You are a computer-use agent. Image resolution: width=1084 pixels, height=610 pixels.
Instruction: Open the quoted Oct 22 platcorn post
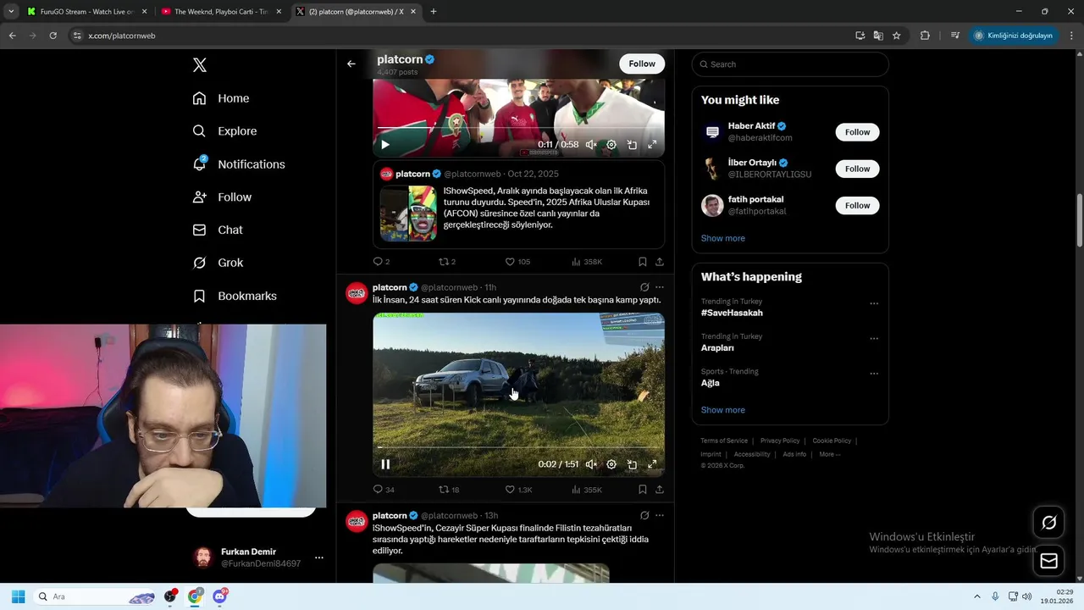pos(518,204)
